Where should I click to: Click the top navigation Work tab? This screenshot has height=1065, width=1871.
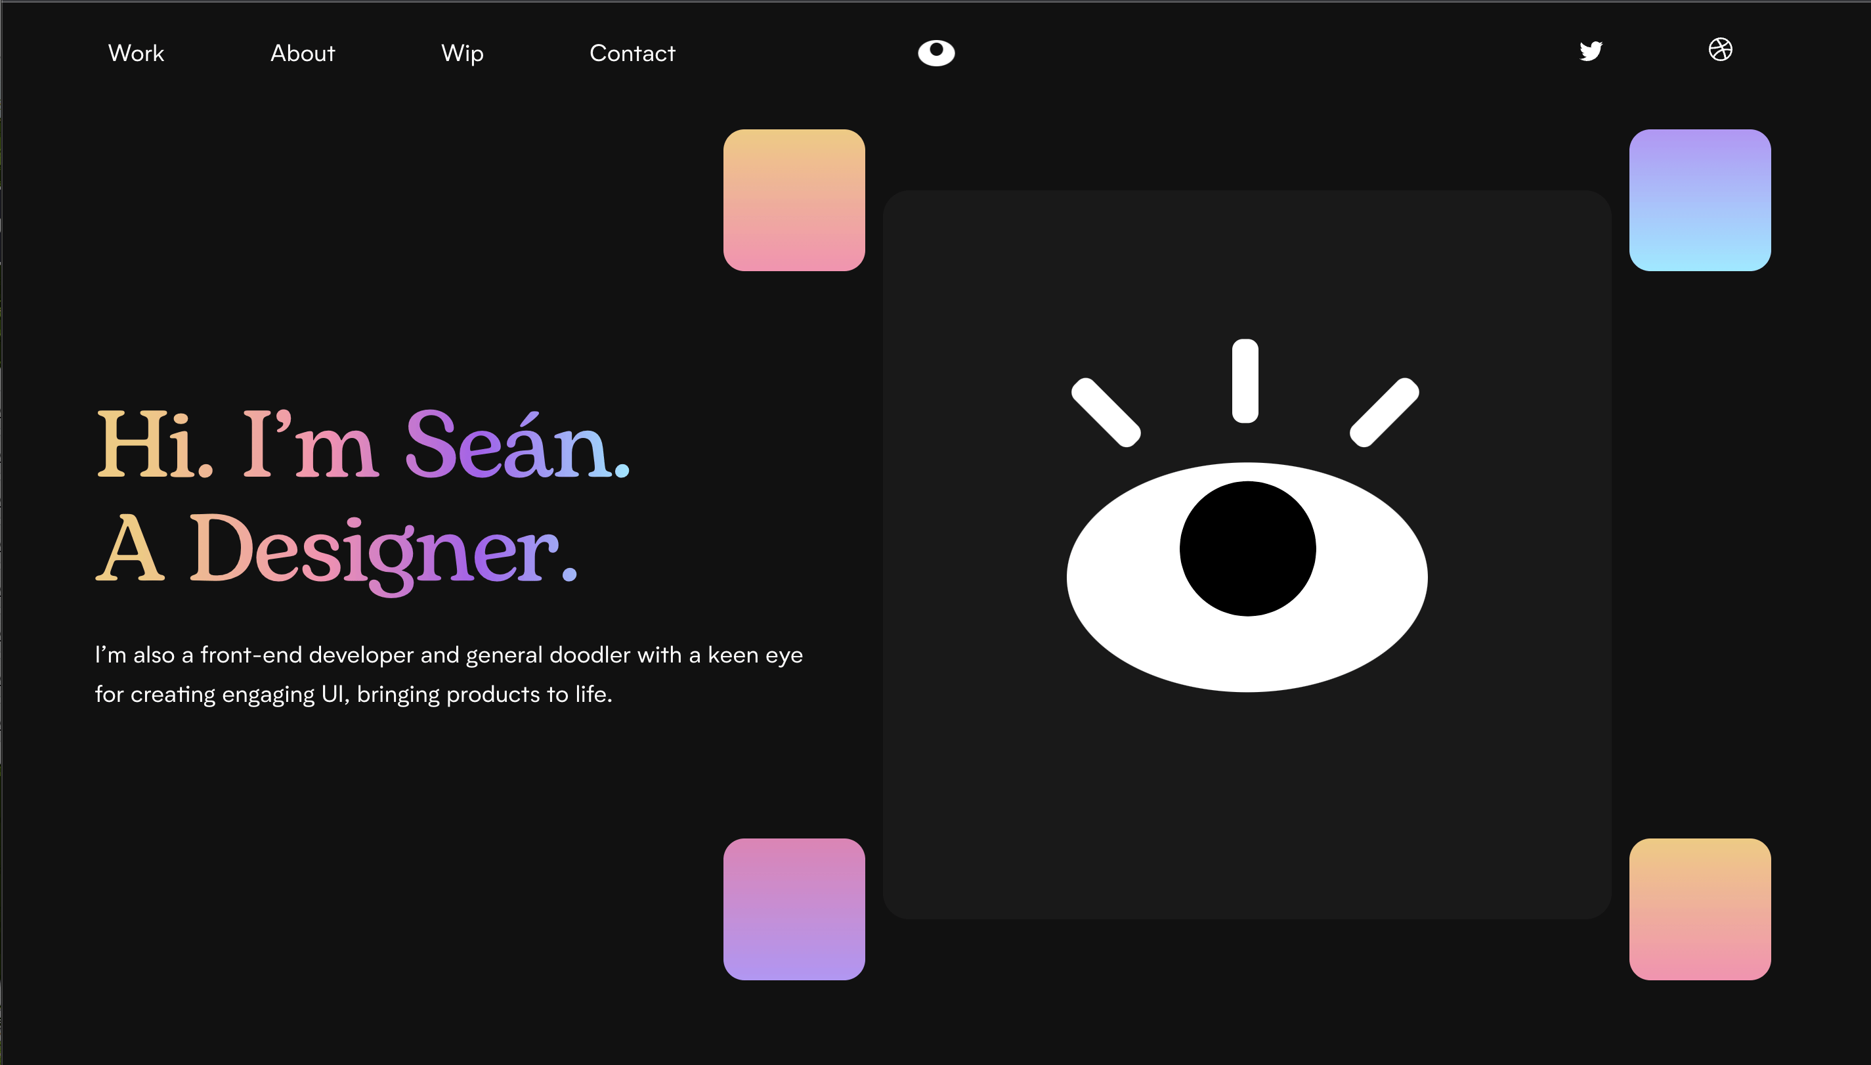(x=136, y=53)
